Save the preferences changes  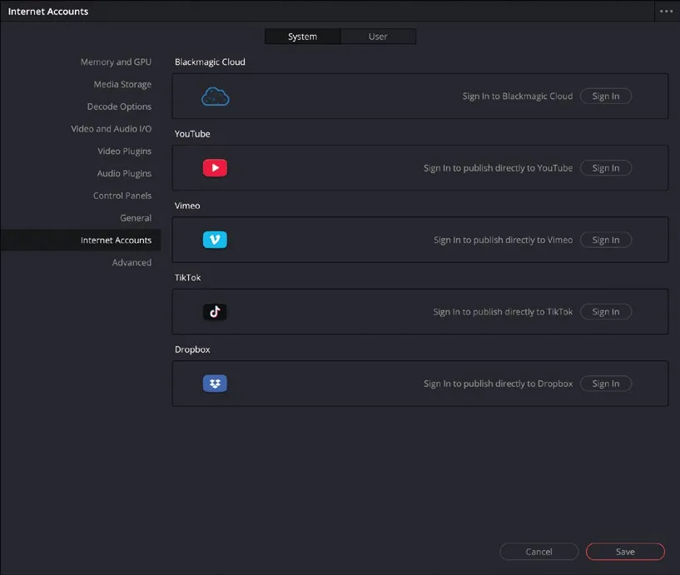[x=625, y=552]
